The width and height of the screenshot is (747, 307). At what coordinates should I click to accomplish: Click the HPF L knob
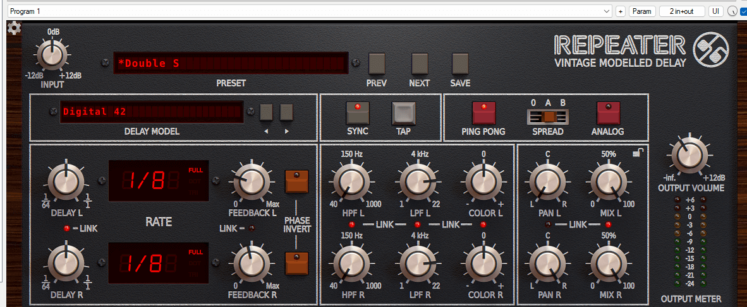click(x=351, y=182)
